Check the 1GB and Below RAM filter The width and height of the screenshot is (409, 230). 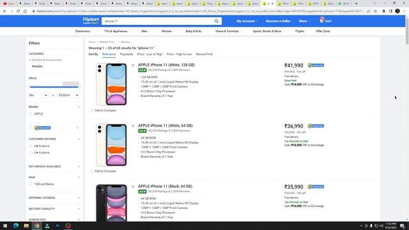(31, 184)
